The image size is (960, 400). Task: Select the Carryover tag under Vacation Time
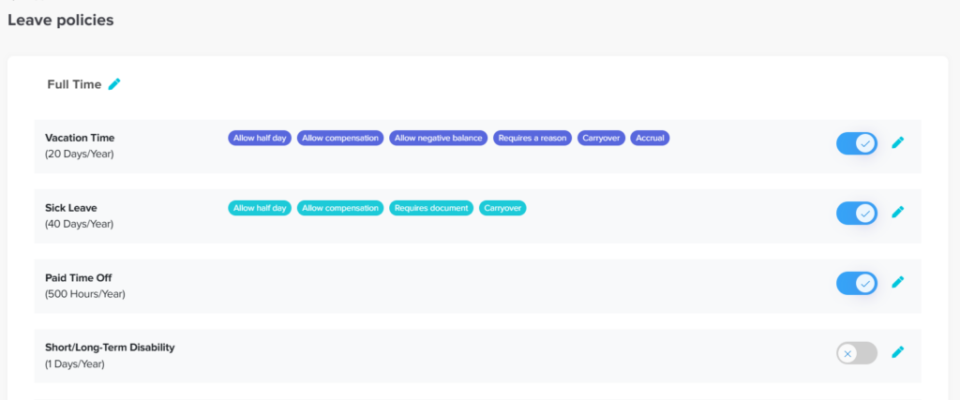point(602,138)
